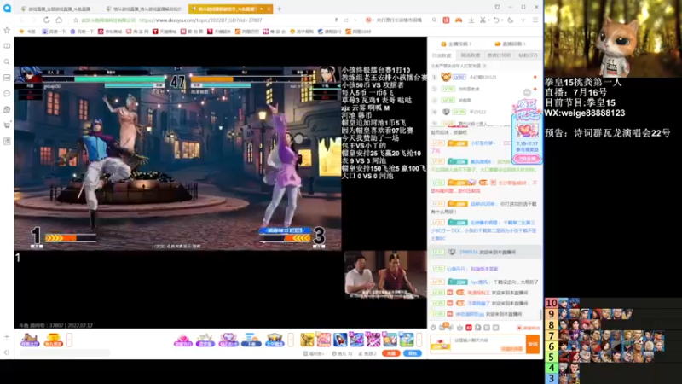Open the (37) ranking tab
The height and width of the screenshot is (384, 682).
point(528,55)
